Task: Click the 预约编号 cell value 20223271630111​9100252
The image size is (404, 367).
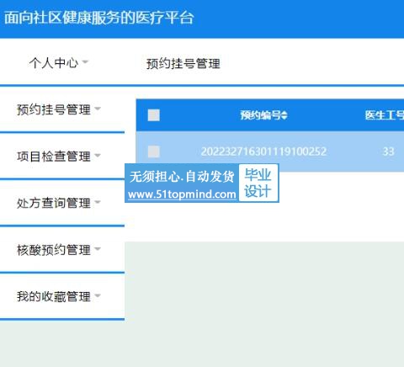Action: point(263,152)
